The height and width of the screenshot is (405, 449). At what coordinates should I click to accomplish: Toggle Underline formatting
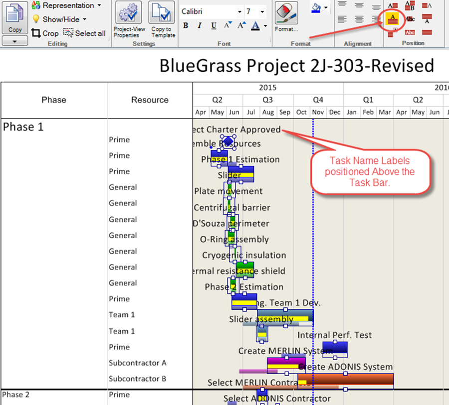pyautogui.click(x=214, y=26)
